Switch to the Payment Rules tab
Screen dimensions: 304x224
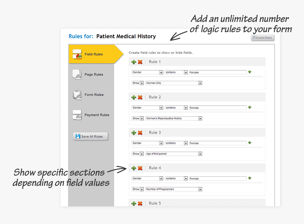click(97, 115)
